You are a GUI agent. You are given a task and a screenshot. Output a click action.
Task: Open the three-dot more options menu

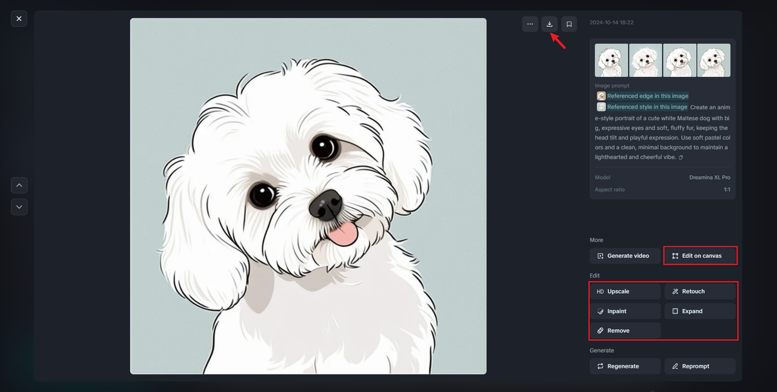(530, 24)
